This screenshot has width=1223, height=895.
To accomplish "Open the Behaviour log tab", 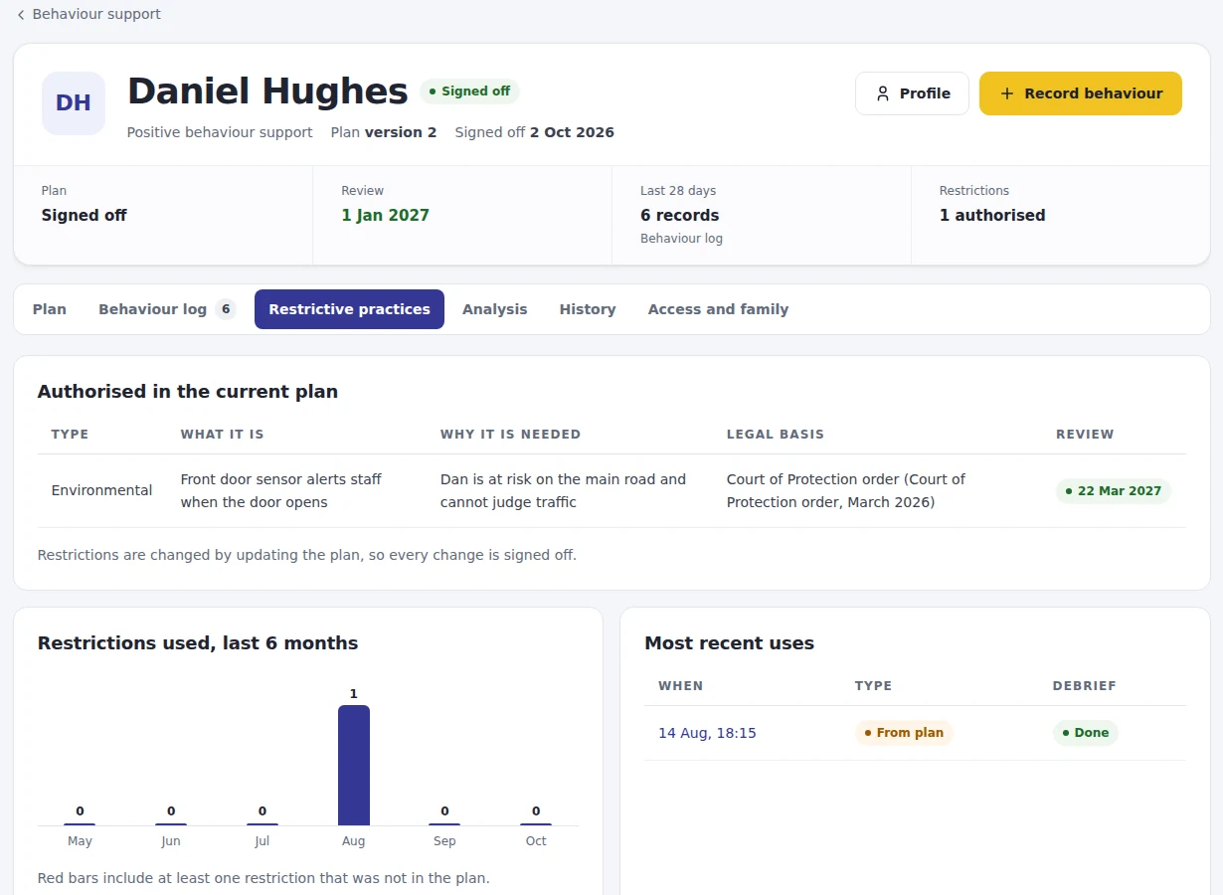I will (166, 309).
